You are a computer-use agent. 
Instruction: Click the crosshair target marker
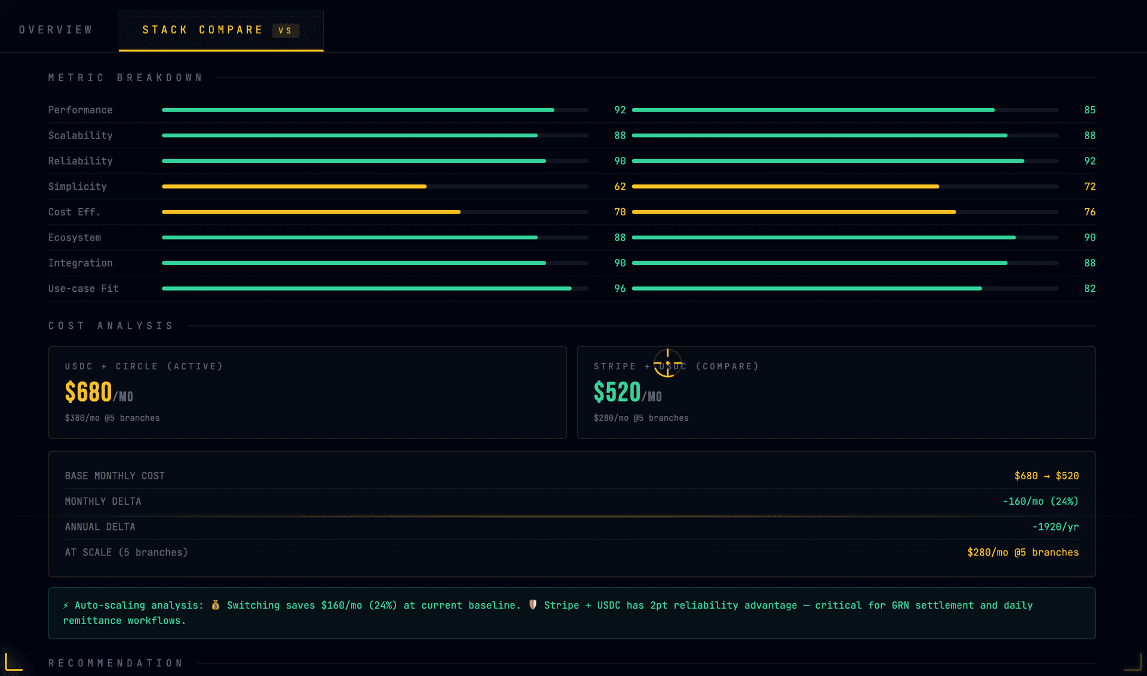(667, 363)
